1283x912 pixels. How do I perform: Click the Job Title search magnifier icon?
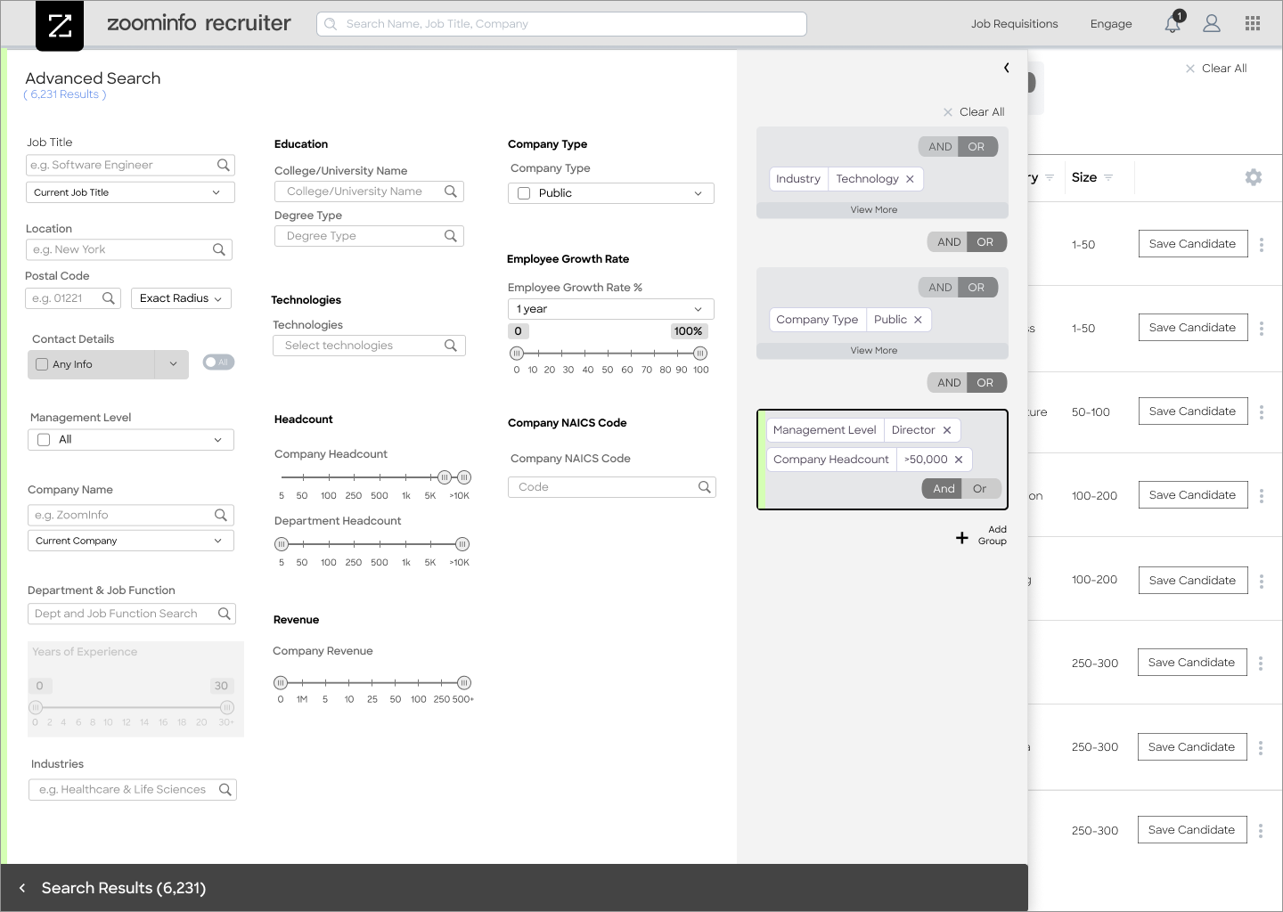coord(224,165)
